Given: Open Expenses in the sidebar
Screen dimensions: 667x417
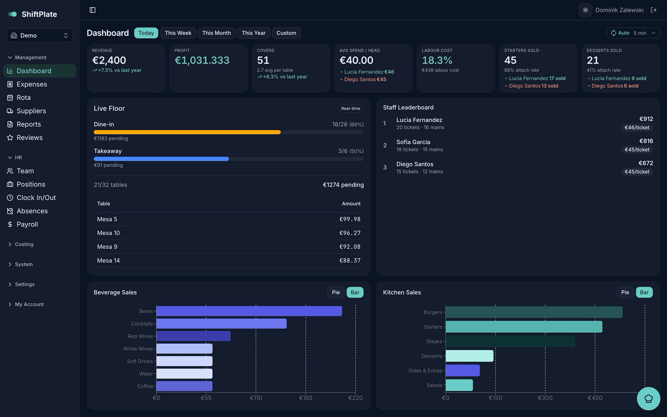Looking at the screenshot, I should pyautogui.click(x=40, y=84).
